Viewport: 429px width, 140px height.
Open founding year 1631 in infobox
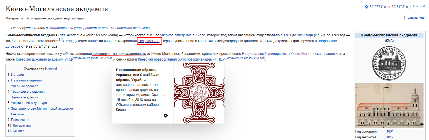point(390,131)
